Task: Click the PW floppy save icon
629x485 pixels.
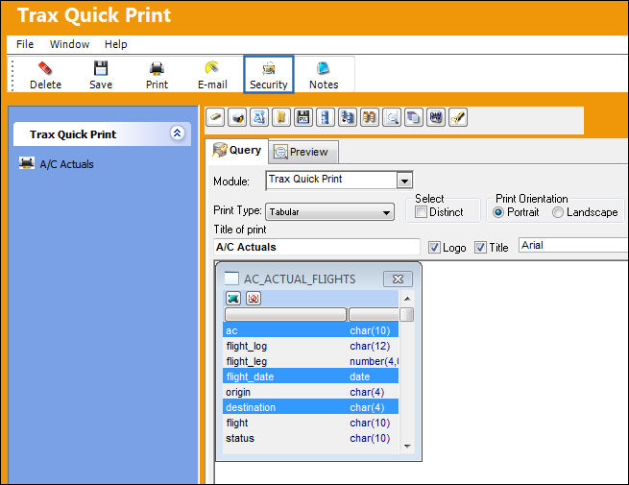Action: coord(303,117)
